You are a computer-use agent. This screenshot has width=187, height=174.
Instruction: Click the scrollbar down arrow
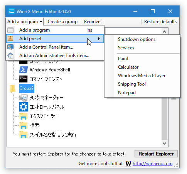pyautogui.click(x=164, y=143)
